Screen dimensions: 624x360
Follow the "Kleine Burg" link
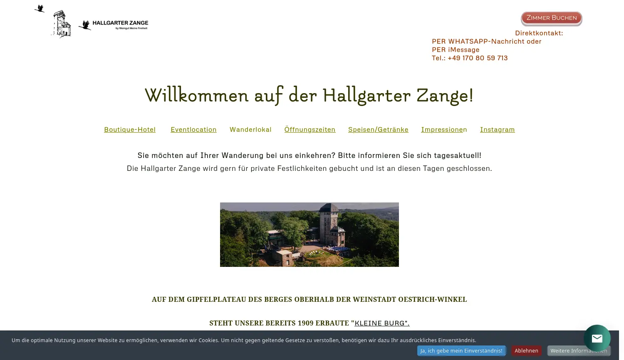(x=381, y=323)
